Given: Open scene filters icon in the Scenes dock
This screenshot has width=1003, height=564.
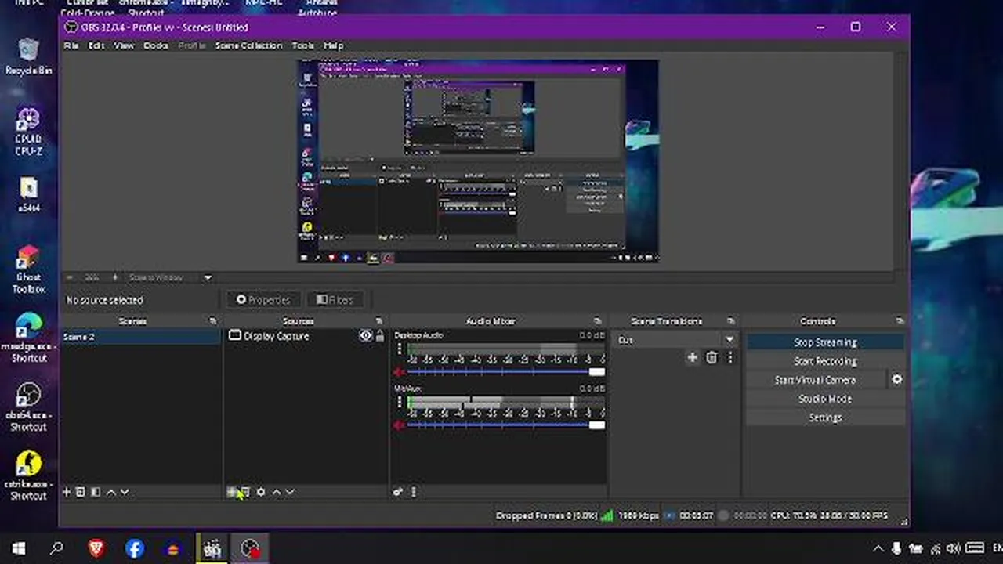Looking at the screenshot, I should (x=96, y=492).
